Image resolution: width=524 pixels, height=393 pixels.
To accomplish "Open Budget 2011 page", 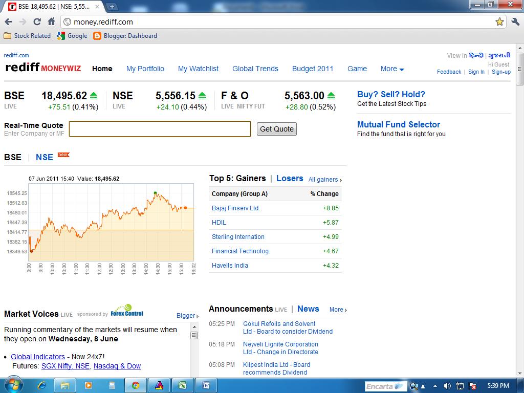I will tap(313, 69).
